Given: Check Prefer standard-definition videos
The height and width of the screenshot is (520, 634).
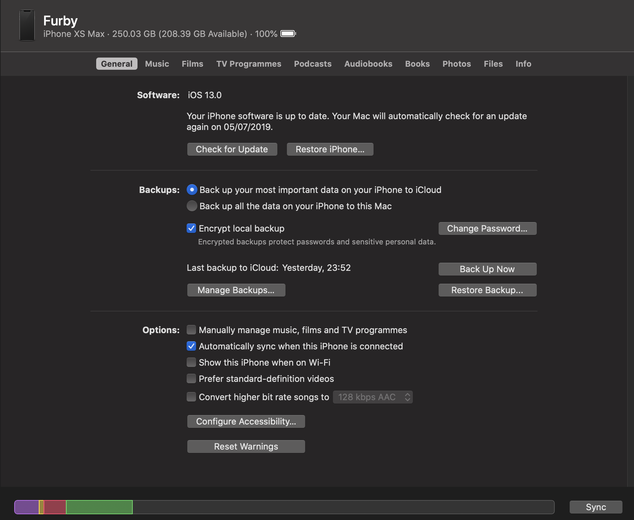Looking at the screenshot, I should click(191, 378).
